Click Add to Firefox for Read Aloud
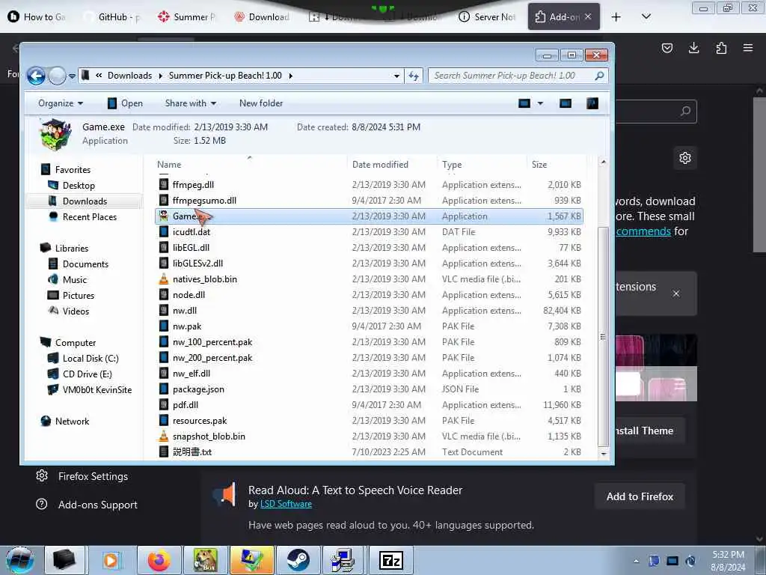The width and height of the screenshot is (766, 575). (640, 496)
